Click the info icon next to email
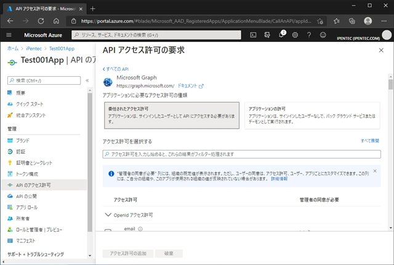This screenshot has height=265, width=394. (140, 229)
